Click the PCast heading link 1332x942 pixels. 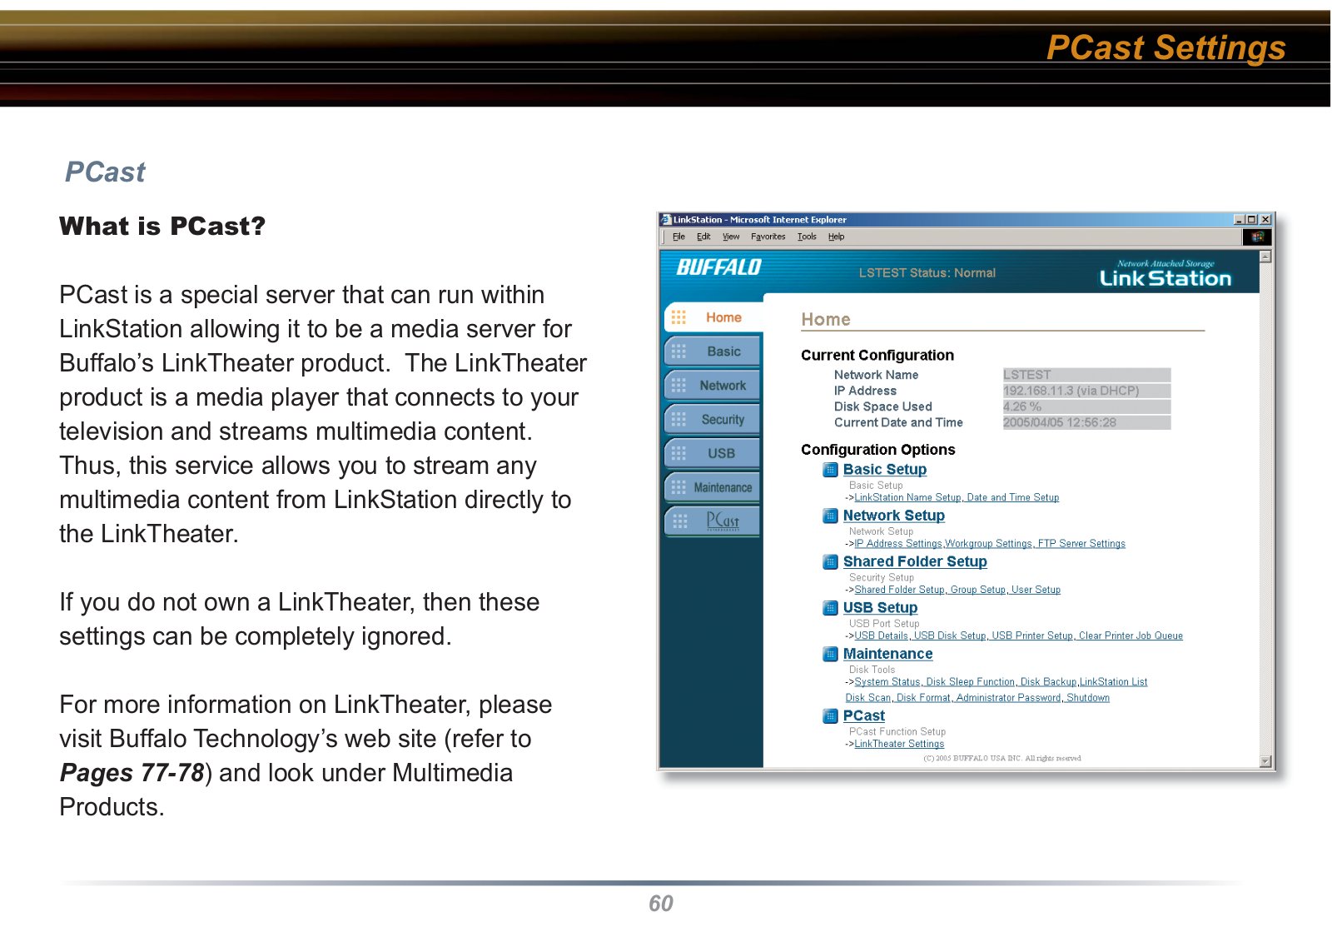pos(863,715)
